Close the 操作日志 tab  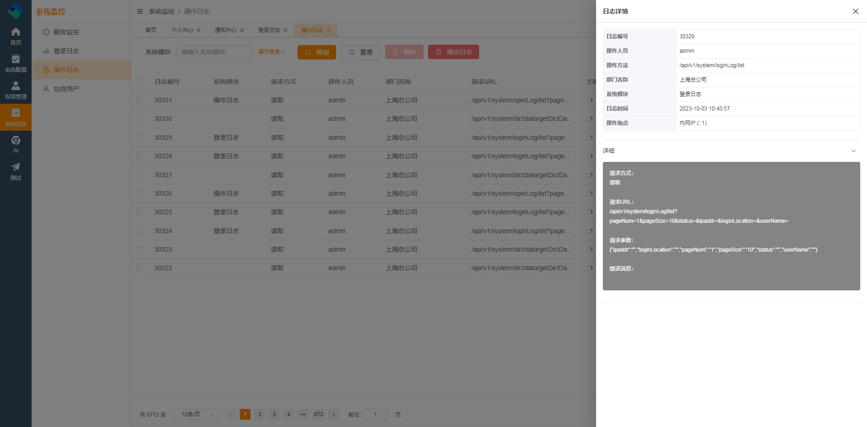pyautogui.click(x=329, y=30)
